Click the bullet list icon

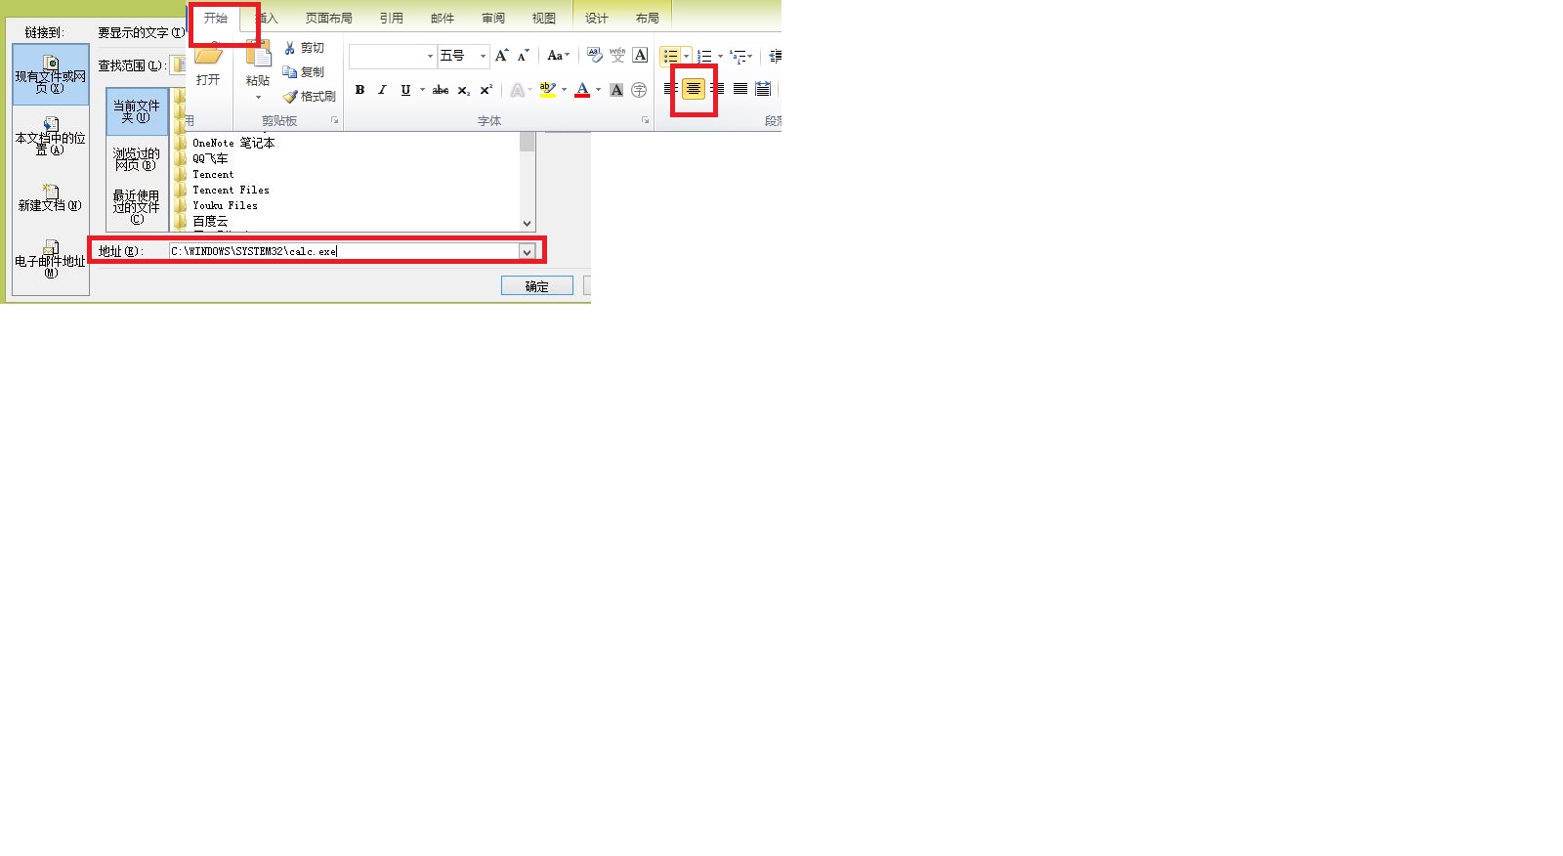[671, 56]
